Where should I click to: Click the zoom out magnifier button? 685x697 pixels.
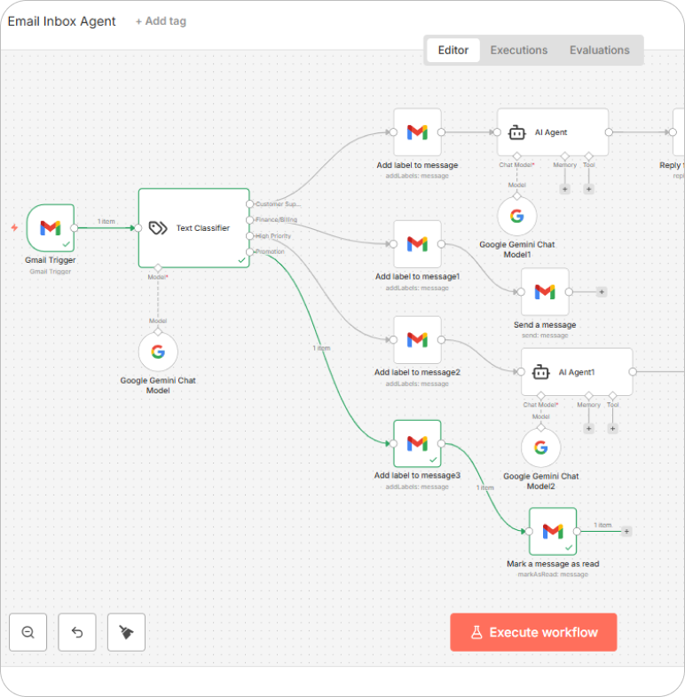point(28,632)
